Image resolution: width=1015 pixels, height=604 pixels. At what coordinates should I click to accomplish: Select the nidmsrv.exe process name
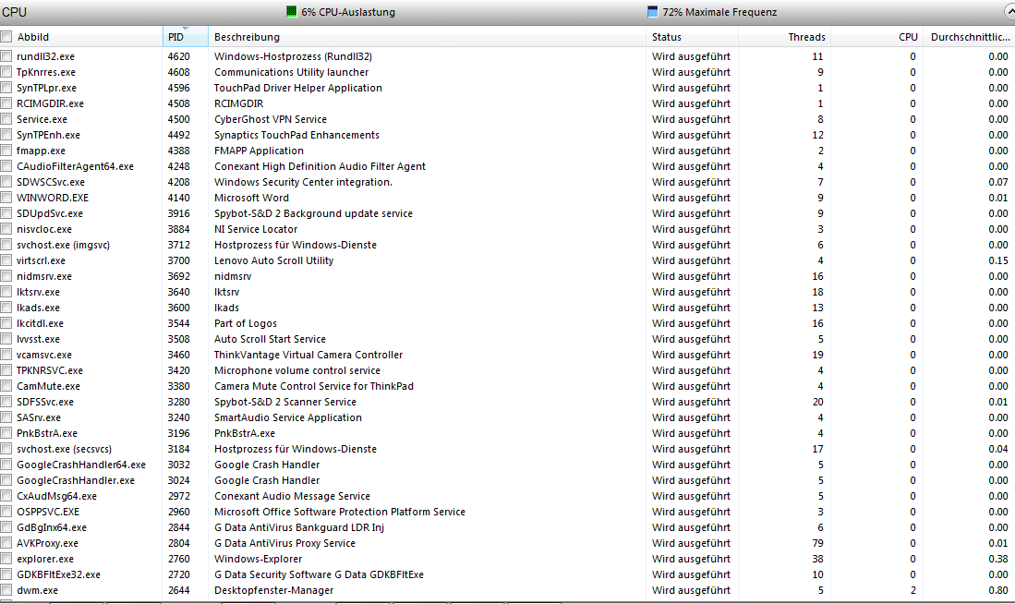point(44,276)
